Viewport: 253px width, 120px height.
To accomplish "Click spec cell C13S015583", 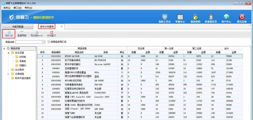I will (x=106, y=93).
